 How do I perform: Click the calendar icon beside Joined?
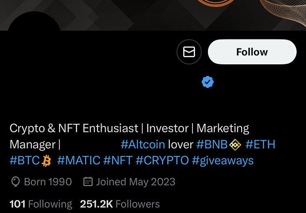point(88,181)
